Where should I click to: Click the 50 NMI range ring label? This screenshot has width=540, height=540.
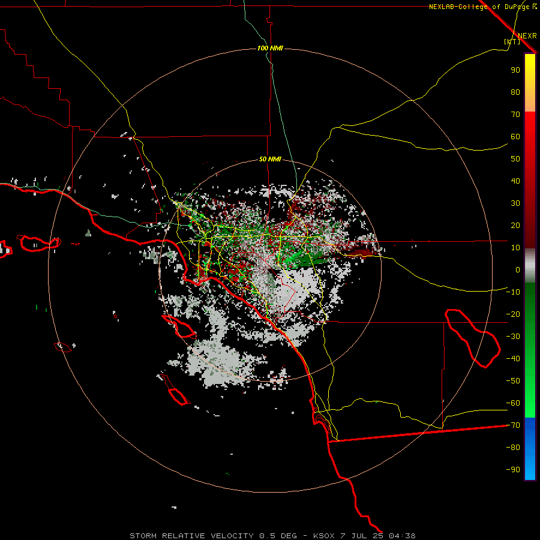click(271, 159)
